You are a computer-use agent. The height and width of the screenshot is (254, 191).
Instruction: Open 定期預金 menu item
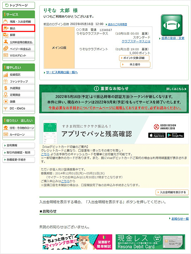[x=18, y=95]
